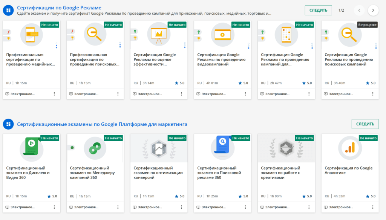Image resolution: width=386 pixels, height=220 pixels.
Task: Open the three-dot menu on the 2h 47m card
Action: (x=309, y=94)
